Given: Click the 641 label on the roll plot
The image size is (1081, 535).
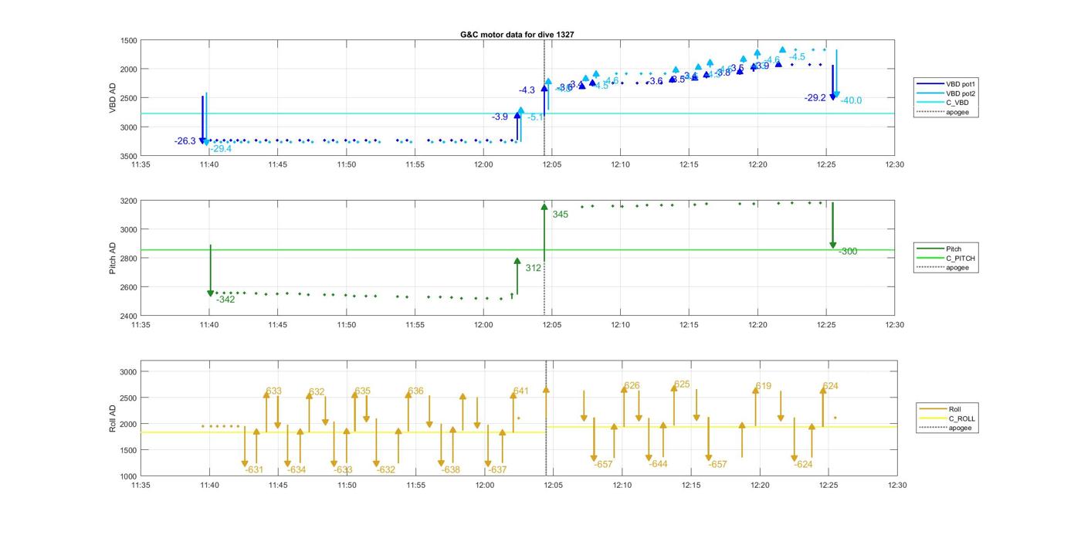Looking at the screenshot, I should tap(520, 391).
